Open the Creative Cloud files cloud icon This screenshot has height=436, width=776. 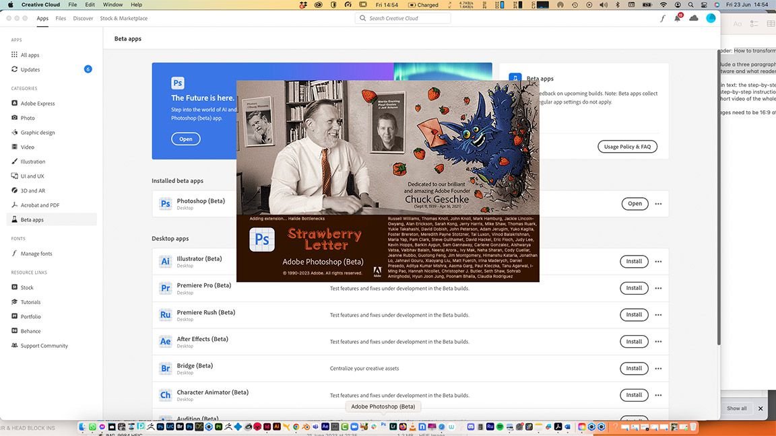(x=694, y=18)
